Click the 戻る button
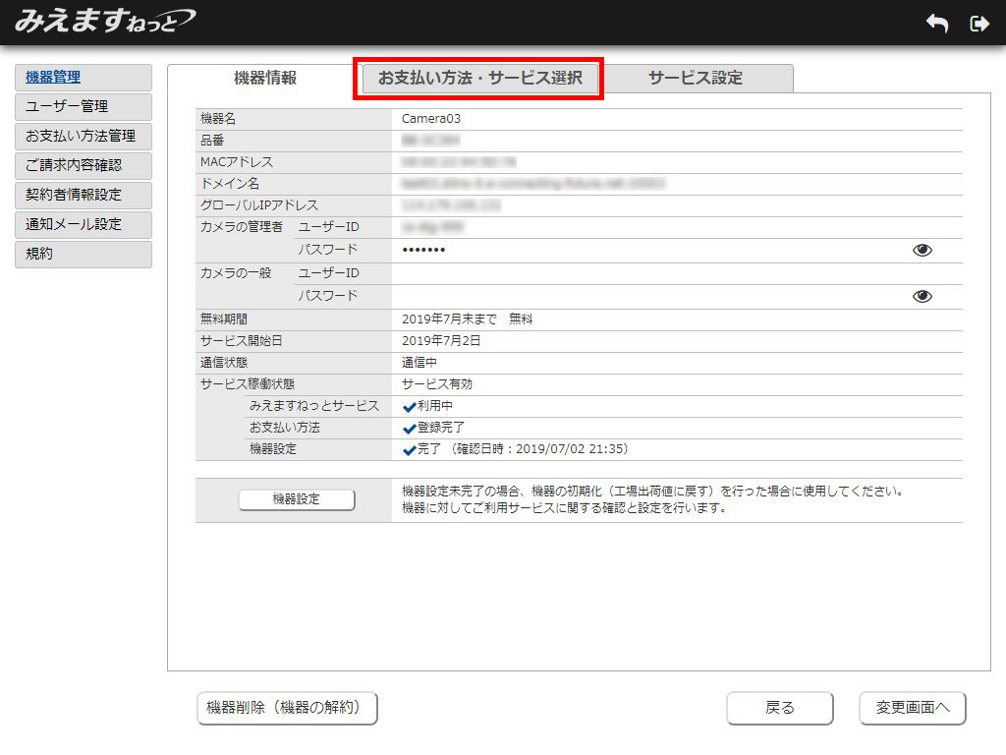The height and width of the screenshot is (755, 1006). (x=779, y=708)
